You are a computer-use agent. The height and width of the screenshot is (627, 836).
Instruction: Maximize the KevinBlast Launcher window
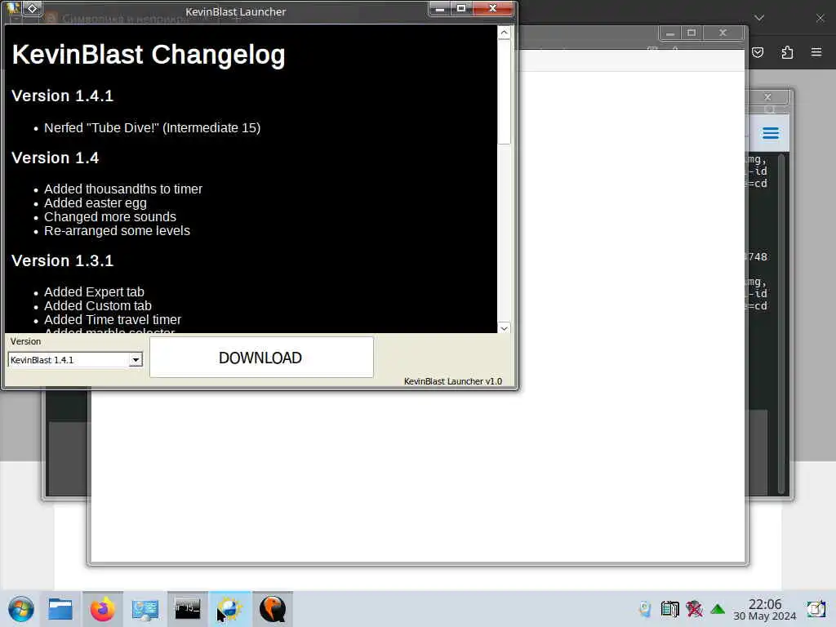point(461,8)
